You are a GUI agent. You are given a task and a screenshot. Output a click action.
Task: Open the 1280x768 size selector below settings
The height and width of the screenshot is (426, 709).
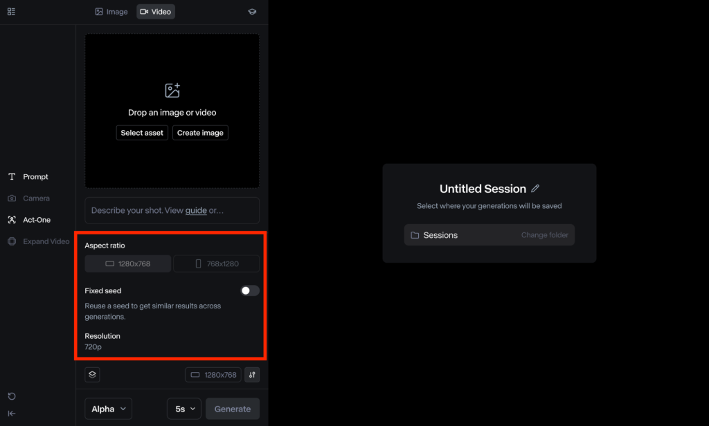tap(213, 375)
